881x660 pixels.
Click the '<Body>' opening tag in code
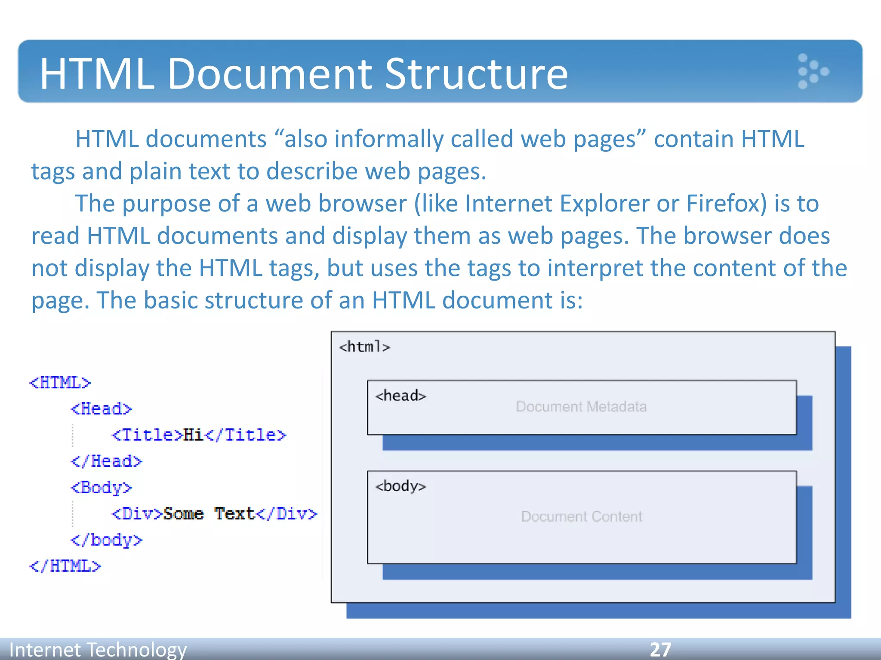click(x=102, y=488)
